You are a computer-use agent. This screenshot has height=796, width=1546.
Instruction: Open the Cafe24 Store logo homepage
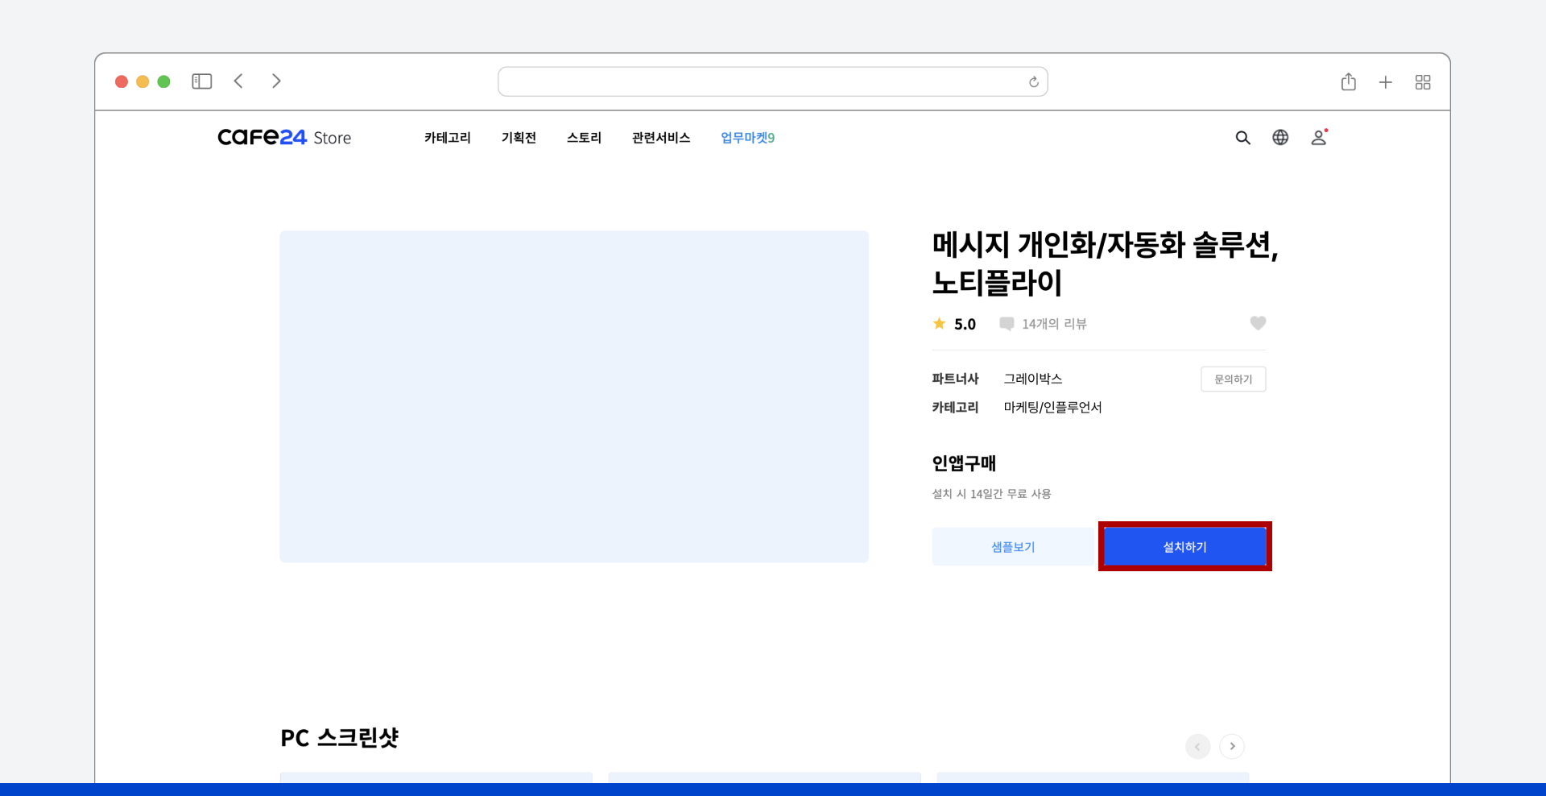(x=284, y=138)
